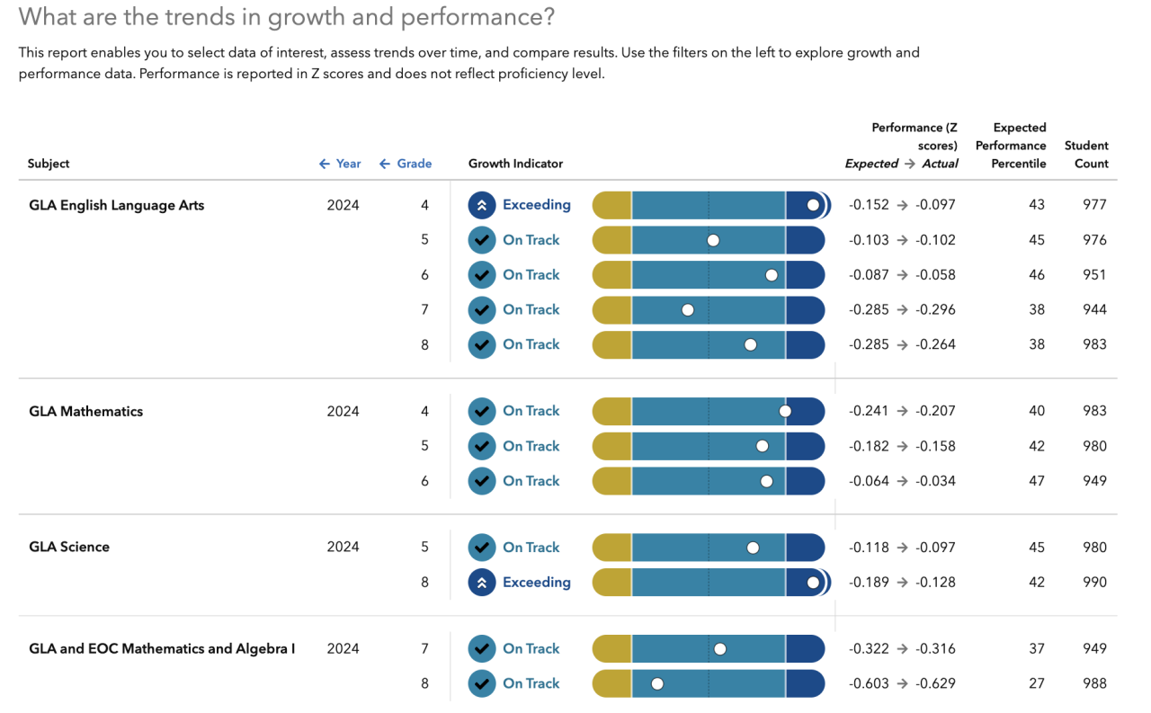Click the Exceeding label for grade 4 ELA
The image size is (1151, 713).
click(x=536, y=205)
